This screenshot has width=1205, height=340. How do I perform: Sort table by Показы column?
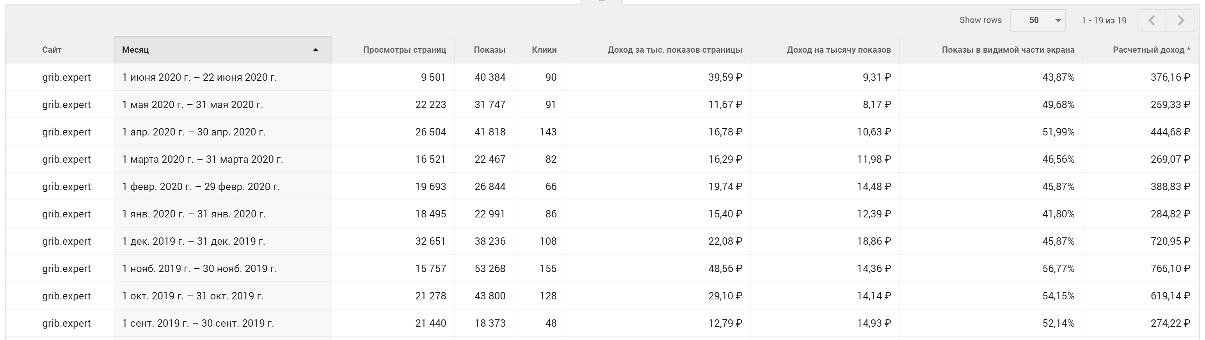(x=489, y=50)
